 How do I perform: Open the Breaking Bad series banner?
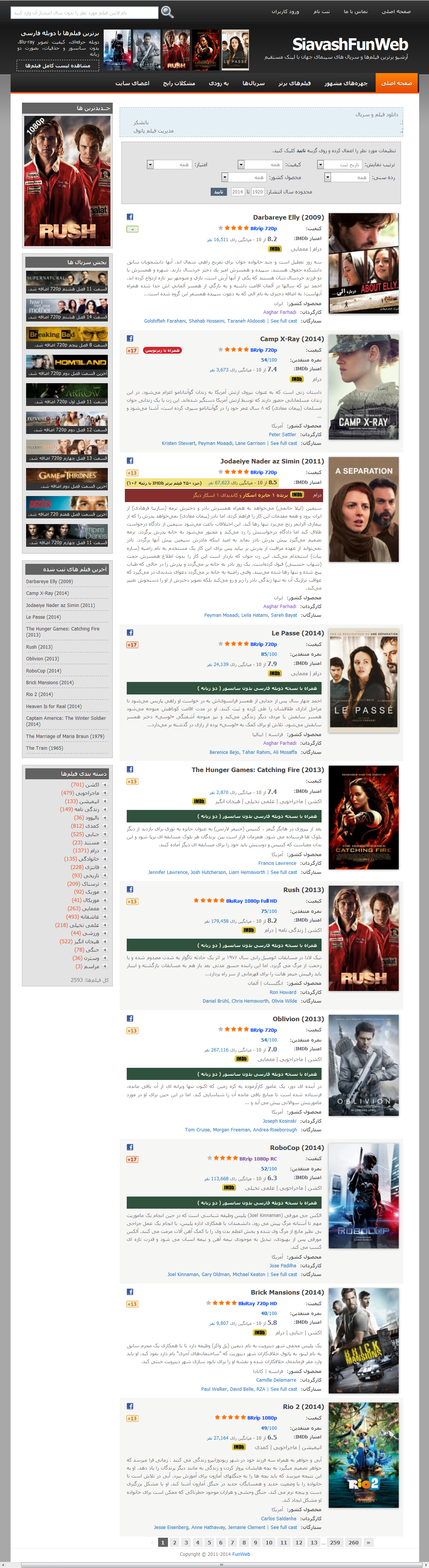pos(67,338)
